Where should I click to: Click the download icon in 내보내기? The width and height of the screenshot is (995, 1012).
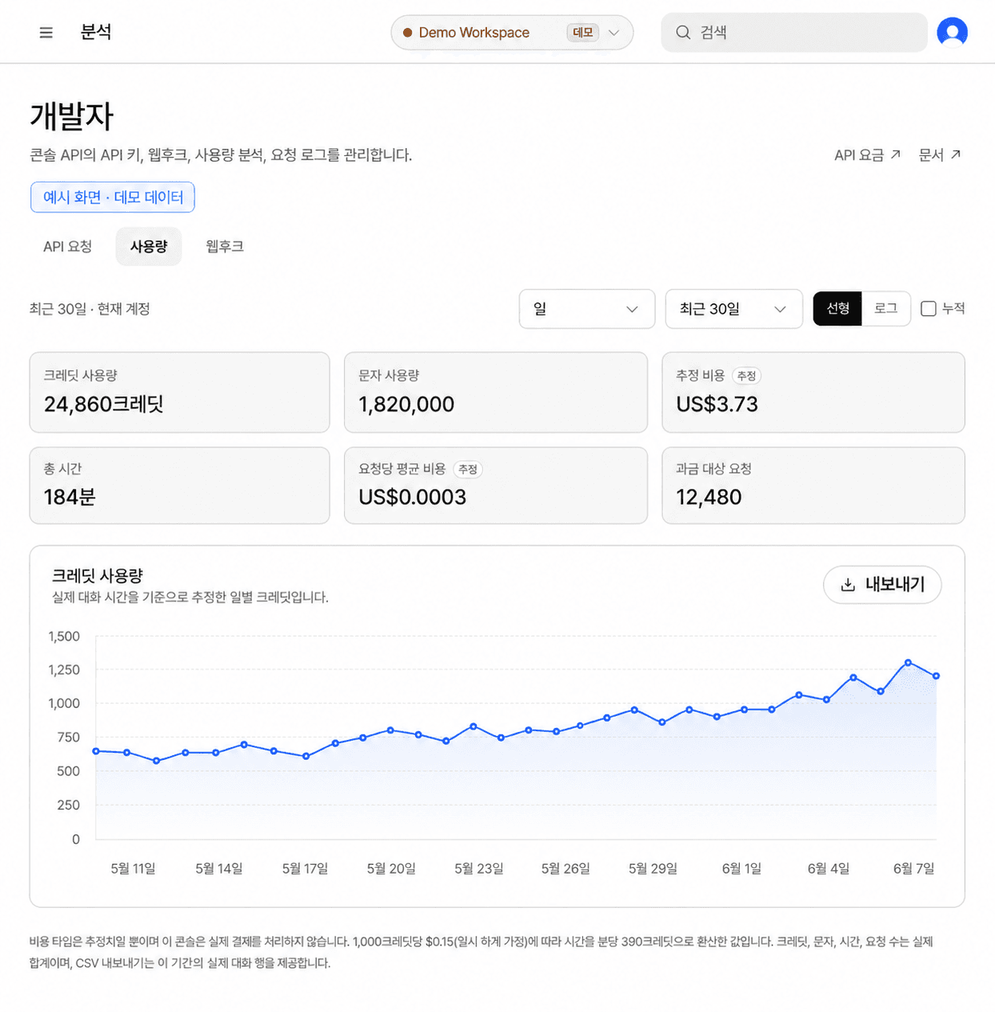click(x=848, y=585)
